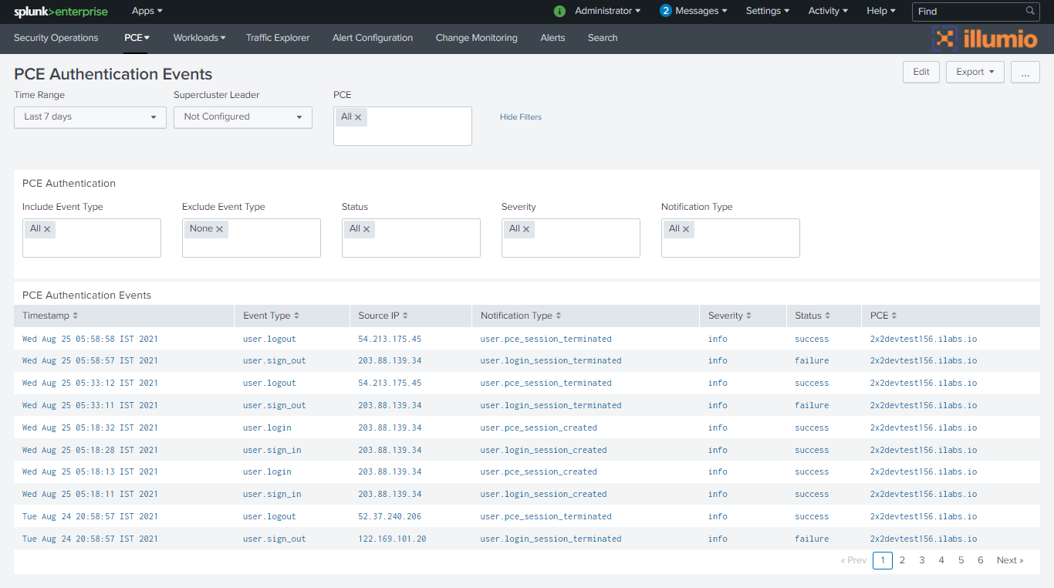The height and width of the screenshot is (588, 1054).
Task: Click inside Status multiselect field
Action: pyautogui.click(x=411, y=238)
